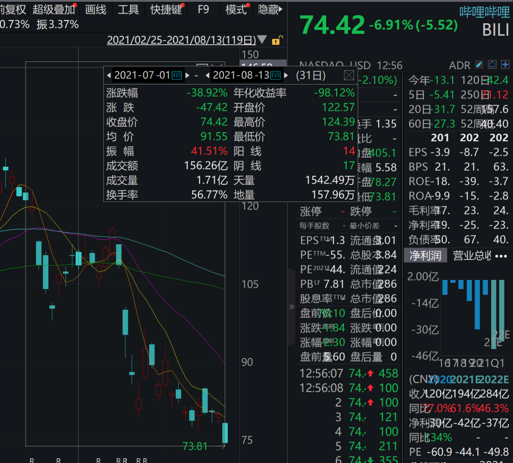Add BILI to watchlist with plus icon
This screenshot has width=513, height=463.
tap(504, 65)
